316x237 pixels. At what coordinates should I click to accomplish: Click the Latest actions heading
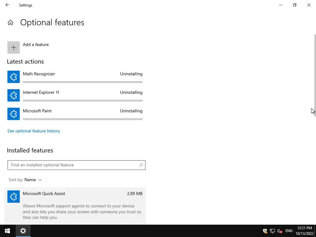tap(25, 62)
